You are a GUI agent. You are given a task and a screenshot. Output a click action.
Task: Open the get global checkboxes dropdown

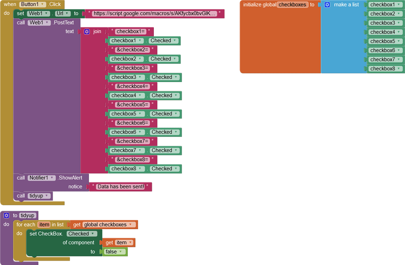click(131, 224)
